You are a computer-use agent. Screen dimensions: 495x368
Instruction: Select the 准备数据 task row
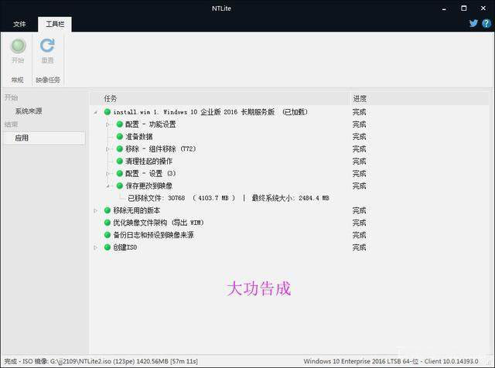pyautogui.click(x=139, y=136)
